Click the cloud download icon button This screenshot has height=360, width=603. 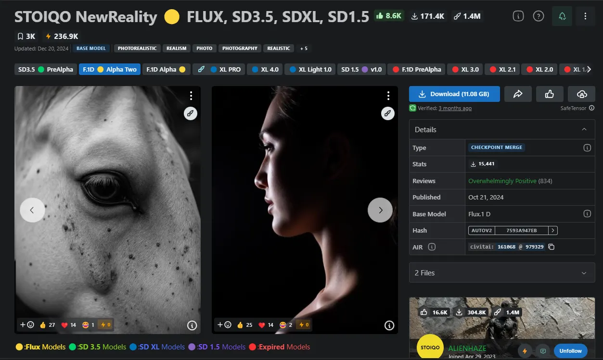(x=581, y=94)
